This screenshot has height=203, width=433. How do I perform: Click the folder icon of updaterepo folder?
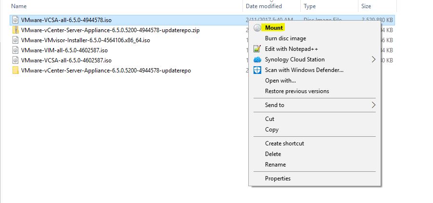pos(16,71)
